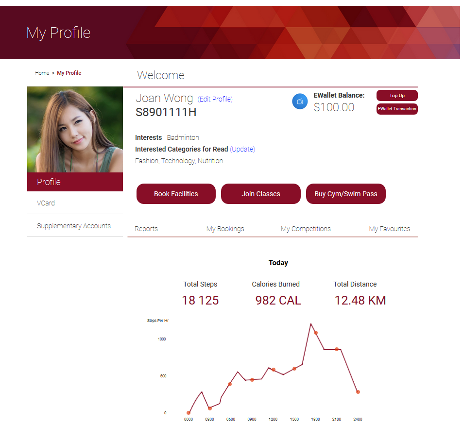The image size is (463, 424).
Task: Click the Buy Gym/Swim Pass button
Action: click(x=346, y=194)
